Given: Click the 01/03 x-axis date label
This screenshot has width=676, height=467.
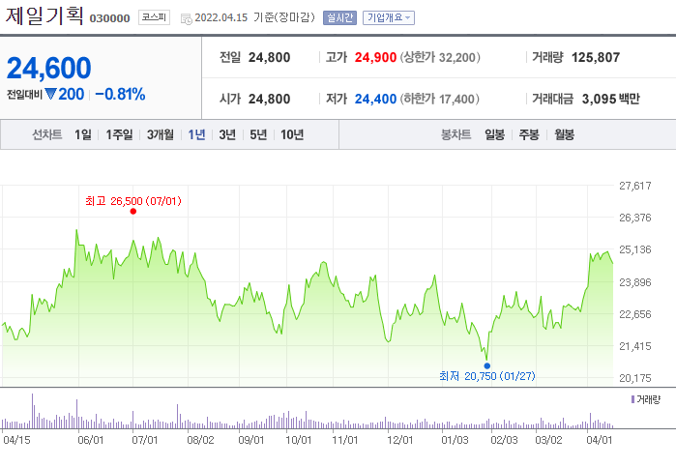Looking at the screenshot, I should point(455,440).
